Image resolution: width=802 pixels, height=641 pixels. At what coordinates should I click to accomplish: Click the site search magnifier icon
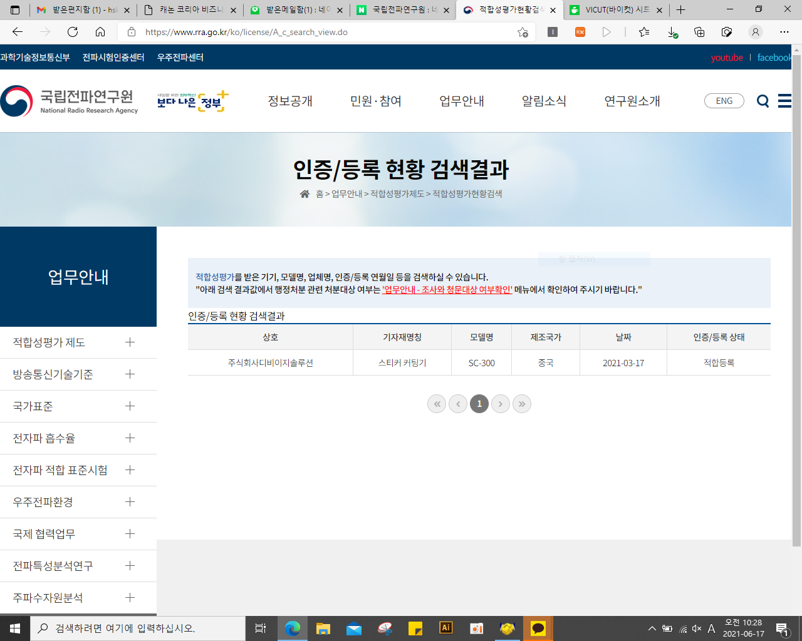(x=763, y=101)
